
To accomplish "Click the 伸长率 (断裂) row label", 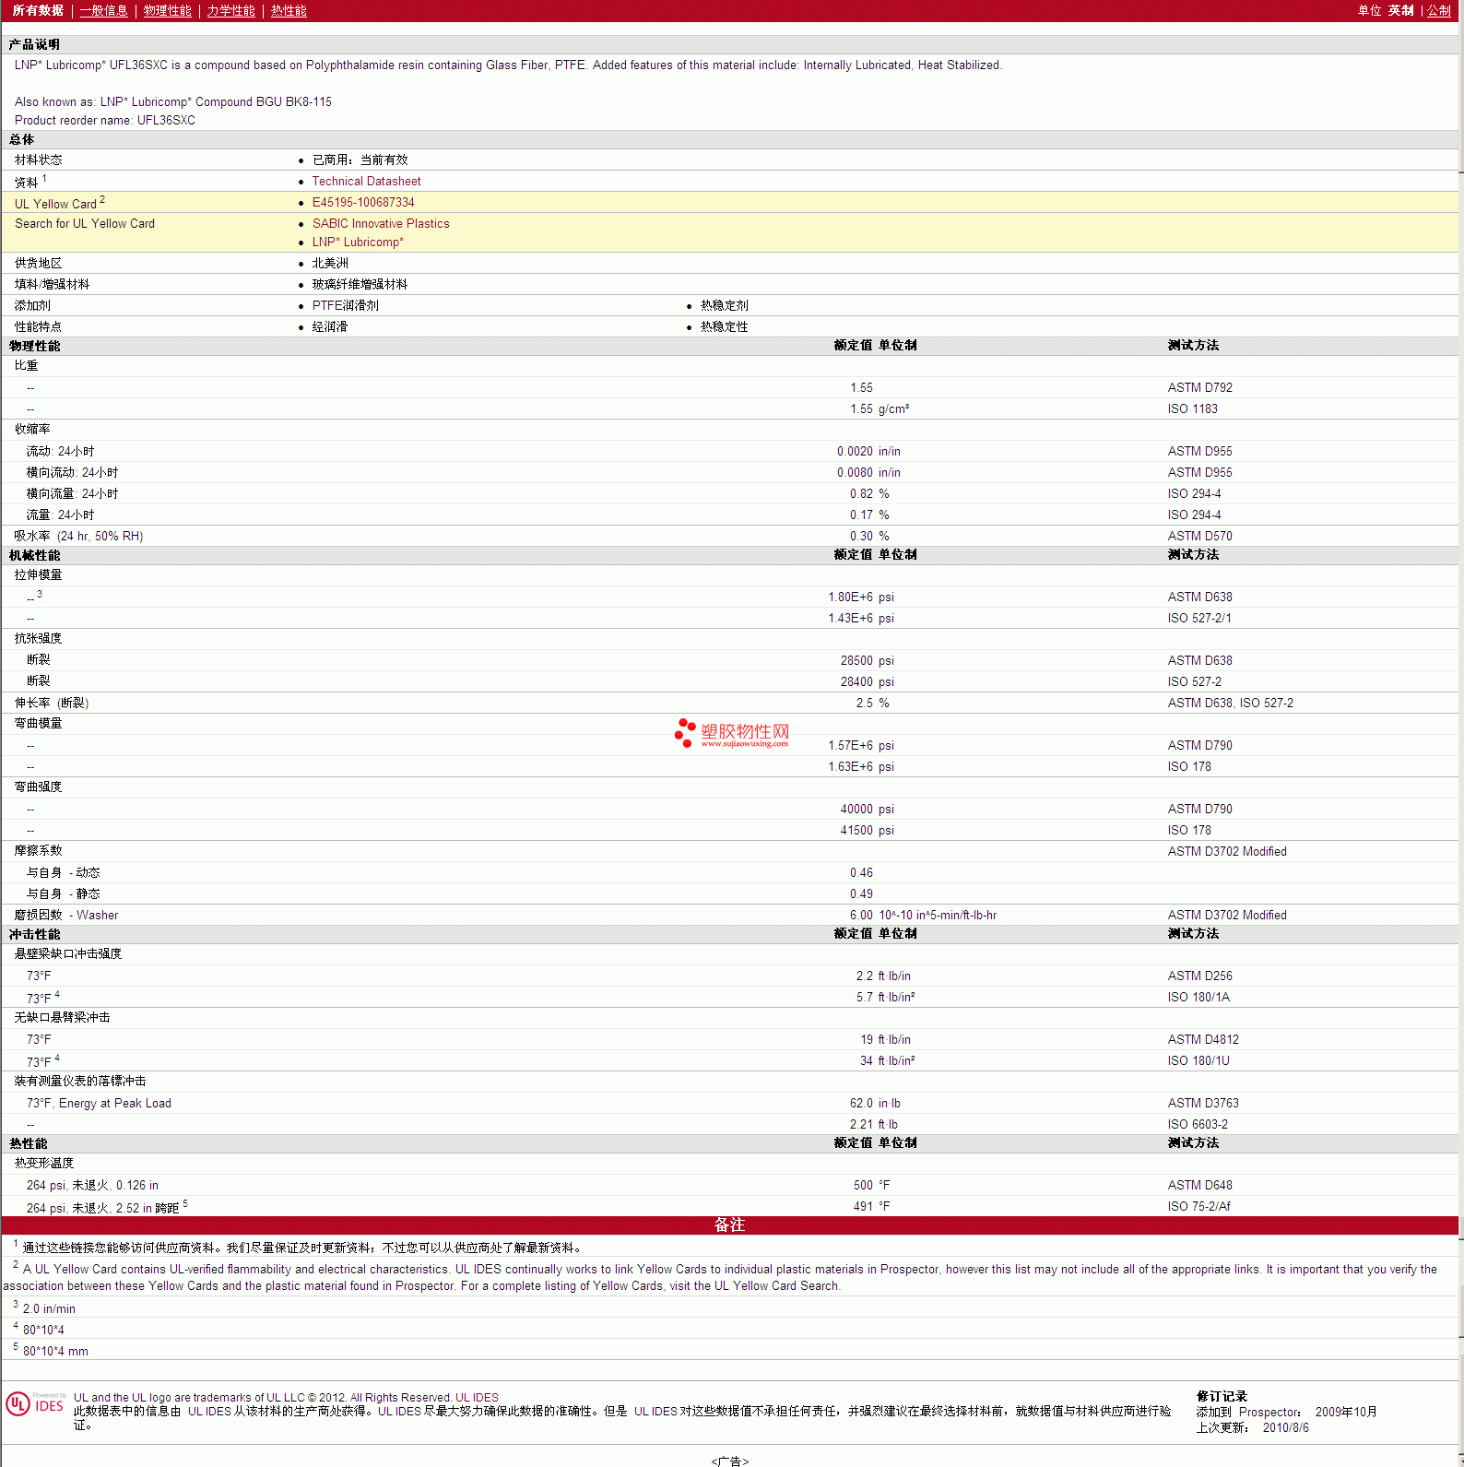I will coord(52,704).
